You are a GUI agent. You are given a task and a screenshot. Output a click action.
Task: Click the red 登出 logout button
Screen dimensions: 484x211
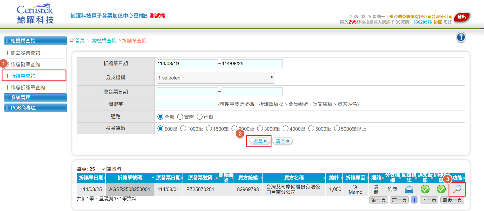click(x=462, y=17)
